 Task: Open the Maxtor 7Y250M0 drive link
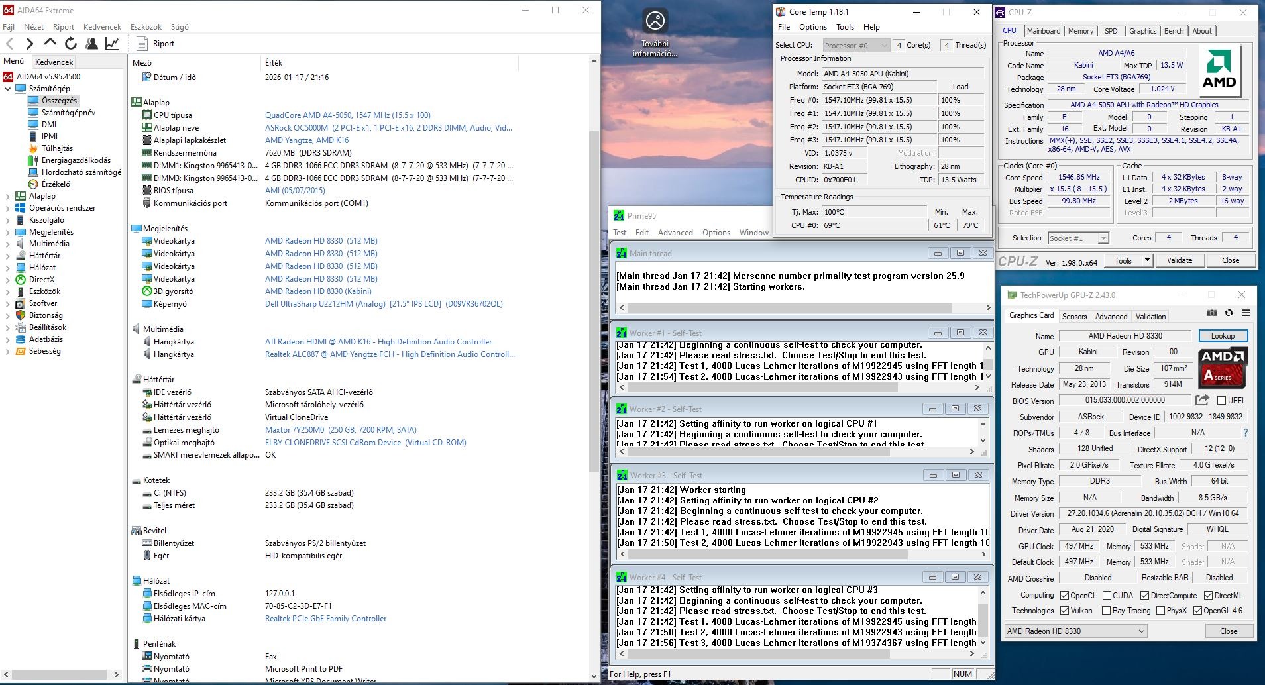[341, 430]
